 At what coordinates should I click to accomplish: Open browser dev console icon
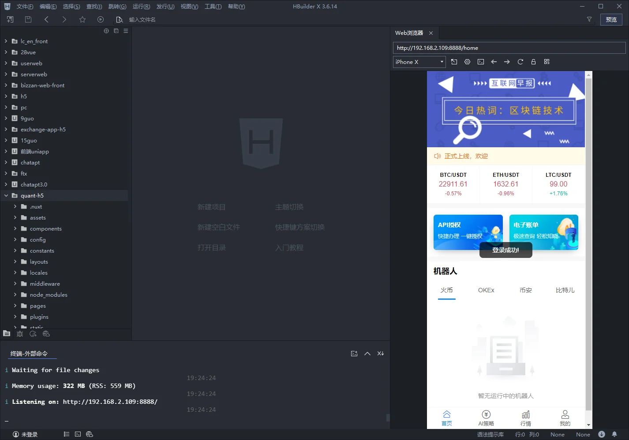click(481, 62)
